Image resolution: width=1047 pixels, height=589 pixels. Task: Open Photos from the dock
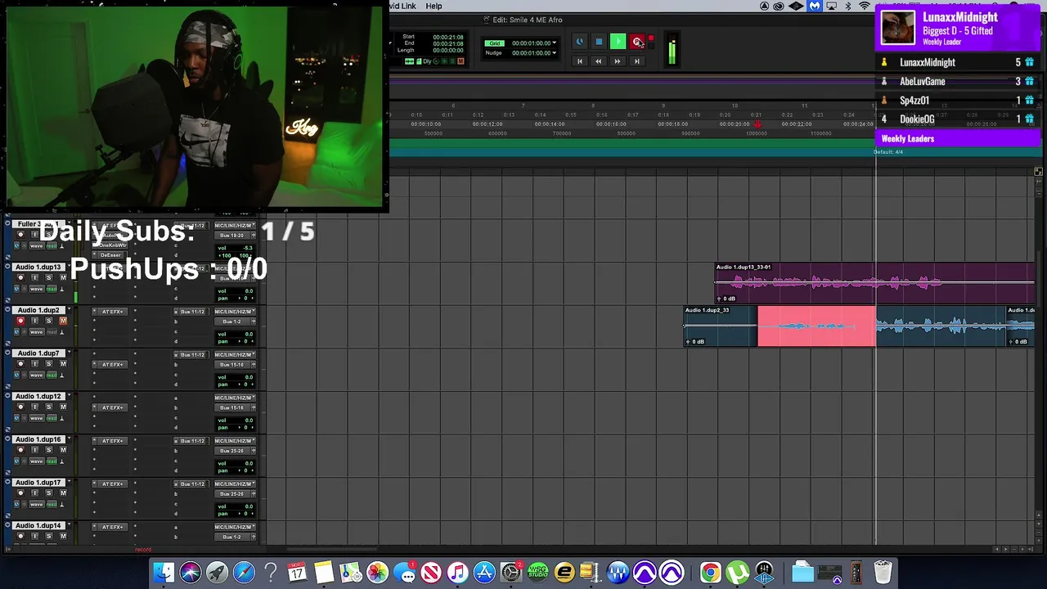pyautogui.click(x=377, y=572)
